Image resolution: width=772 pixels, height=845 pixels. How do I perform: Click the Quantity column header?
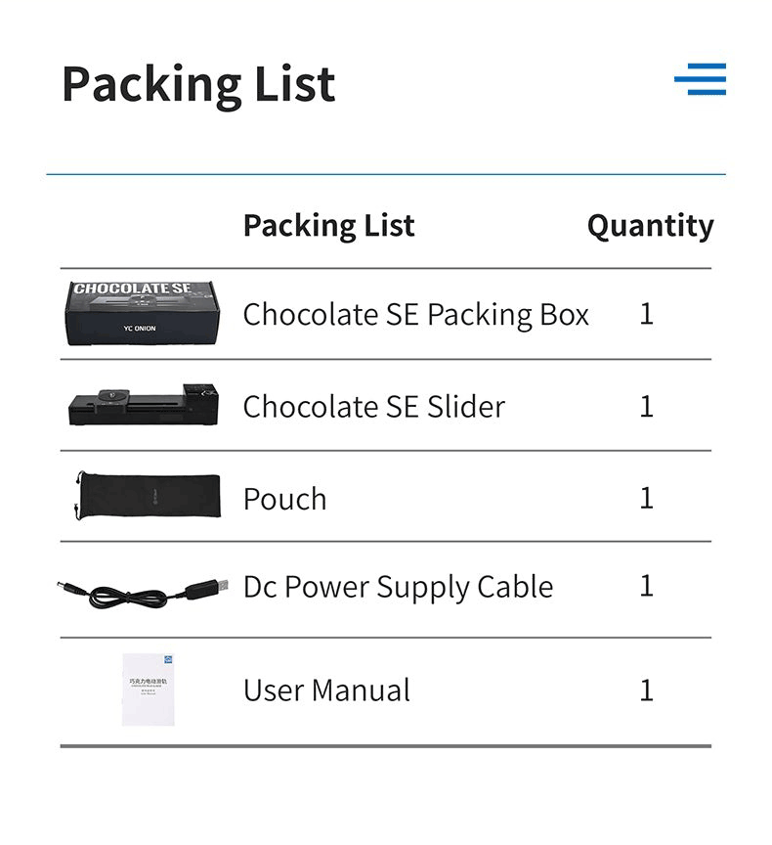click(650, 226)
